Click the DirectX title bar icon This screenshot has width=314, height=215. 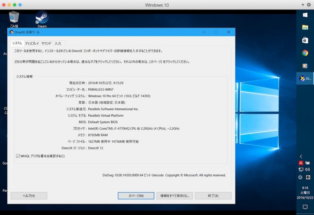12,32
